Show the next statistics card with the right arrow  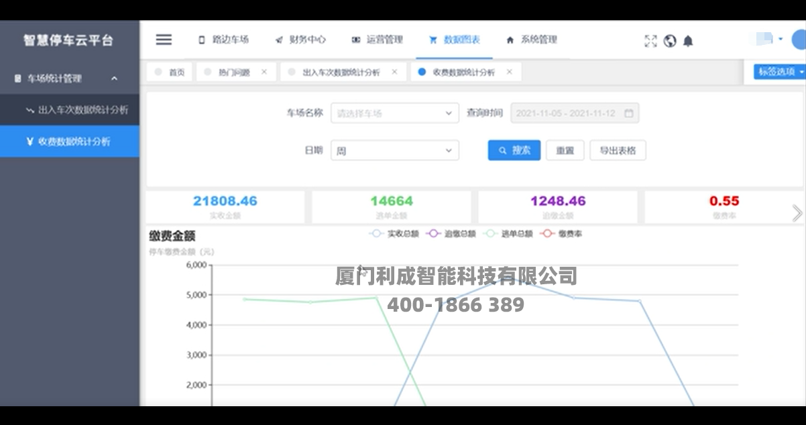[x=797, y=213]
